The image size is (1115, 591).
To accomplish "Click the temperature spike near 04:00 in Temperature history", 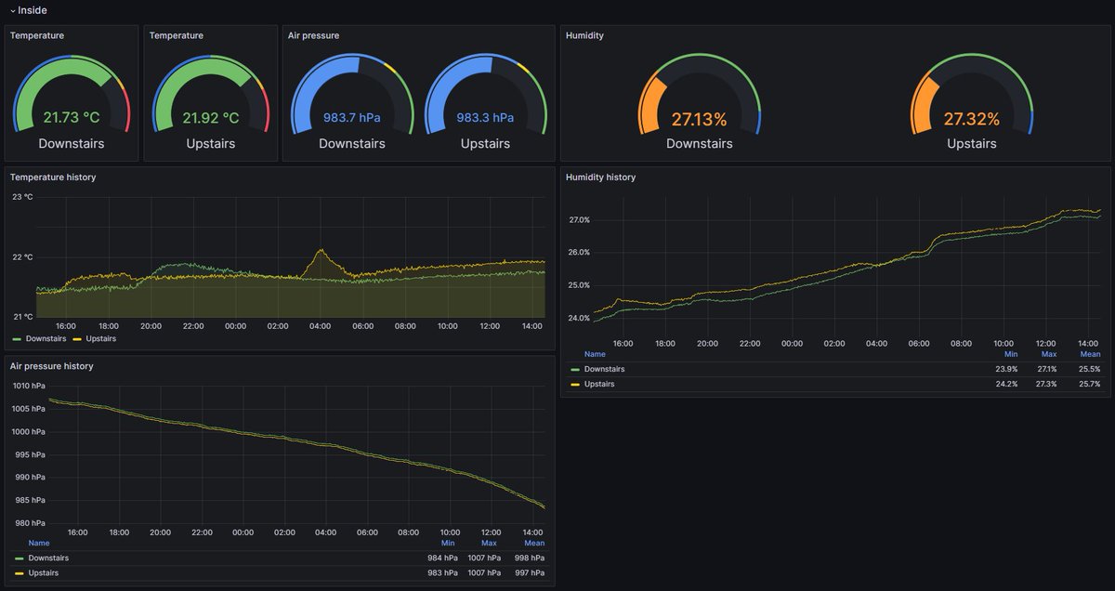I will 321,251.
